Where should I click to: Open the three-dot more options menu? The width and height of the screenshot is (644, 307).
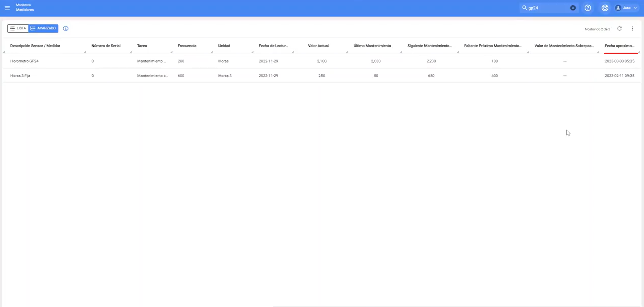[x=632, y=29]
